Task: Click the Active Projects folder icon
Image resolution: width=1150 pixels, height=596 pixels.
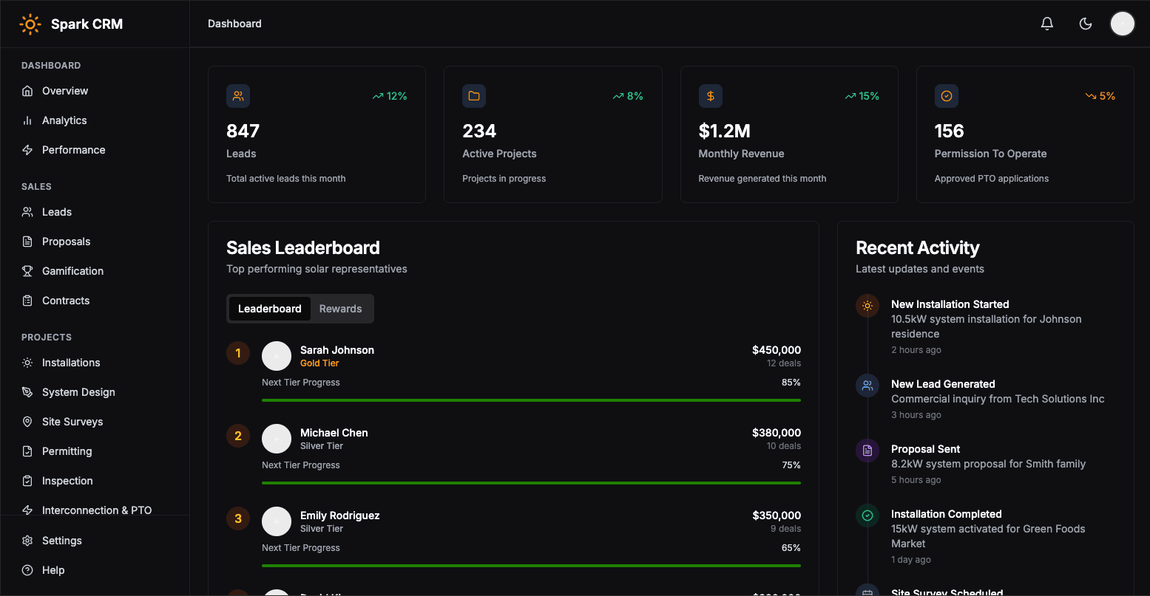Action: [x=474, y=96]
